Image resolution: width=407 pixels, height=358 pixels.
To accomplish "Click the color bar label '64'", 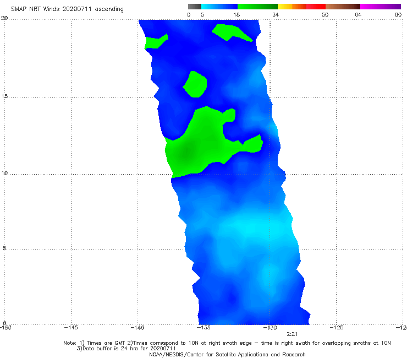I will click(x=358, y=15).
